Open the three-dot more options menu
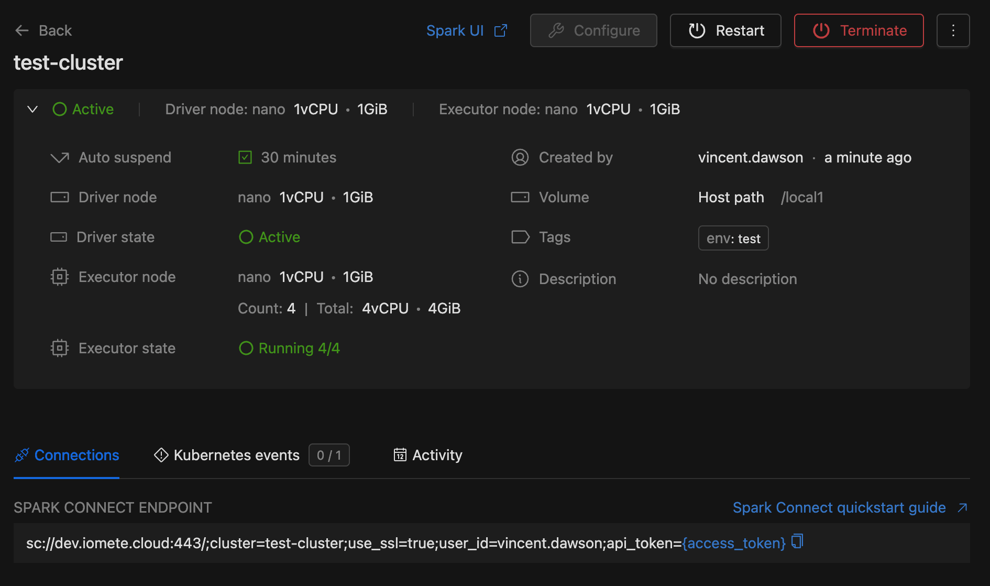Screen dimensions: 990x586 point(953,30)
